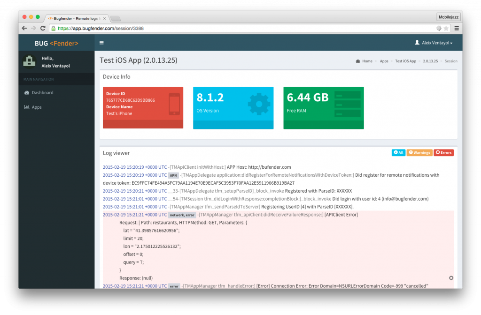Click the bug extension icon in address bar

pos(439,29)
